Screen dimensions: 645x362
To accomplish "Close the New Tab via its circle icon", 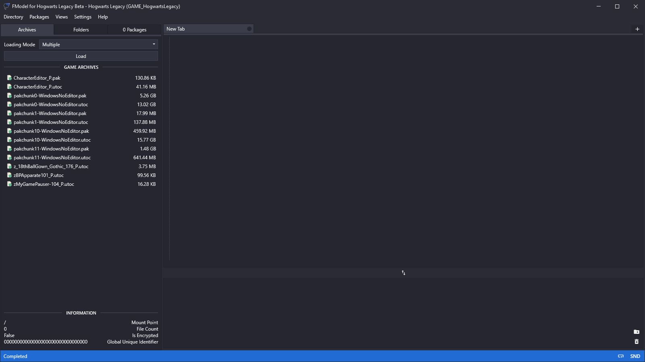I will 249,29.
